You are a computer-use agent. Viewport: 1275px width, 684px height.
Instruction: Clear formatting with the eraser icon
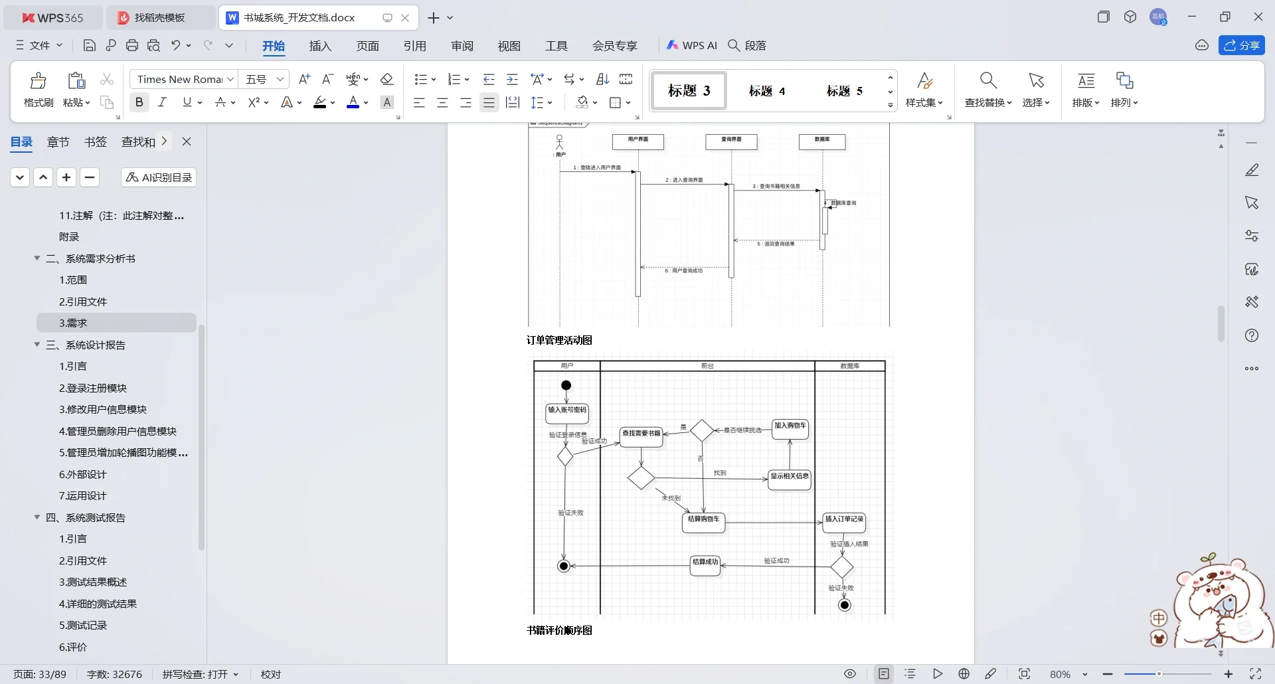387,79
